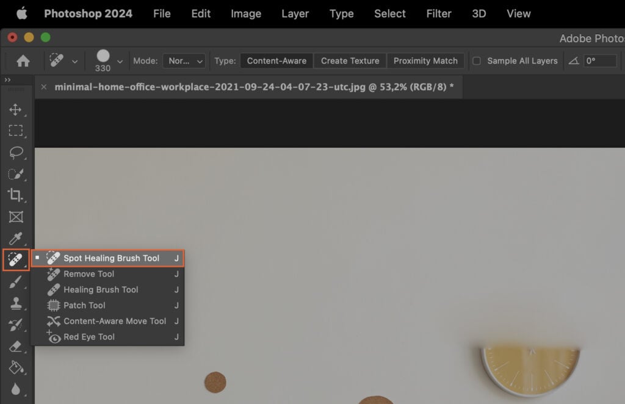The height and width of the screenshot is (404, 625).
Task: Select the Crop tool
Action: click(15, 195)
